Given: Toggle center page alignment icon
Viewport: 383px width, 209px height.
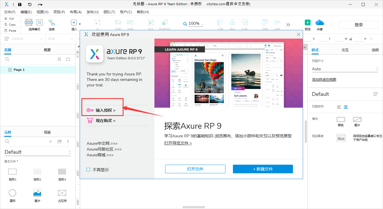Looking at the screenshot, I should [x=345, y=107].
